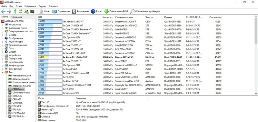This screenshot has height=122, width=258.
Task: Click the Back navigation arrow
Action: point(4,11)
